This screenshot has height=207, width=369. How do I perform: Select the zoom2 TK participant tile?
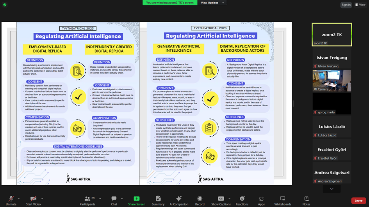(332, 35)
